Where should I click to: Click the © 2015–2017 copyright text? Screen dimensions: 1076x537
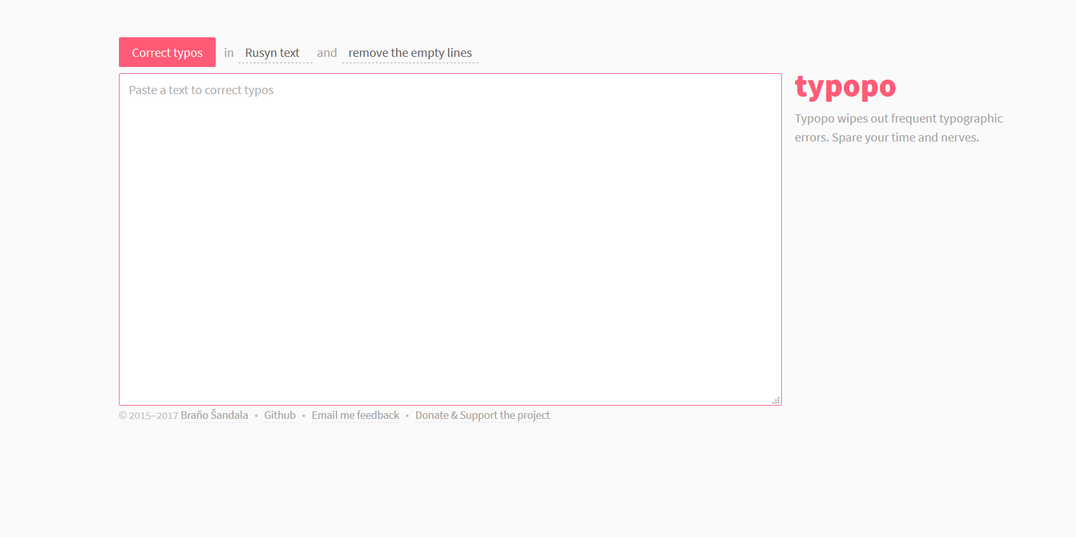tap(149, 416)
